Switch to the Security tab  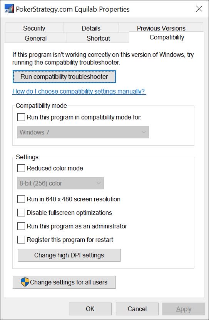(34, 28)
